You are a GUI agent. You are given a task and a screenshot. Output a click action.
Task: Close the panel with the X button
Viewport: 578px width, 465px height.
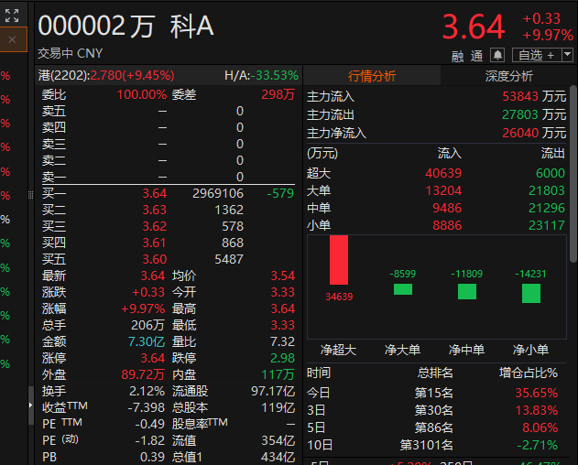pos(12,39)
